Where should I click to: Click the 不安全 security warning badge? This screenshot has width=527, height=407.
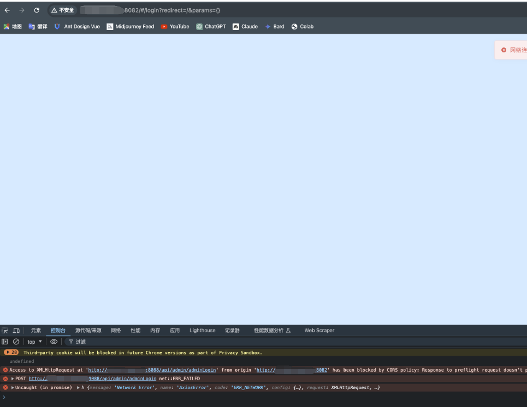coord(62,10)
